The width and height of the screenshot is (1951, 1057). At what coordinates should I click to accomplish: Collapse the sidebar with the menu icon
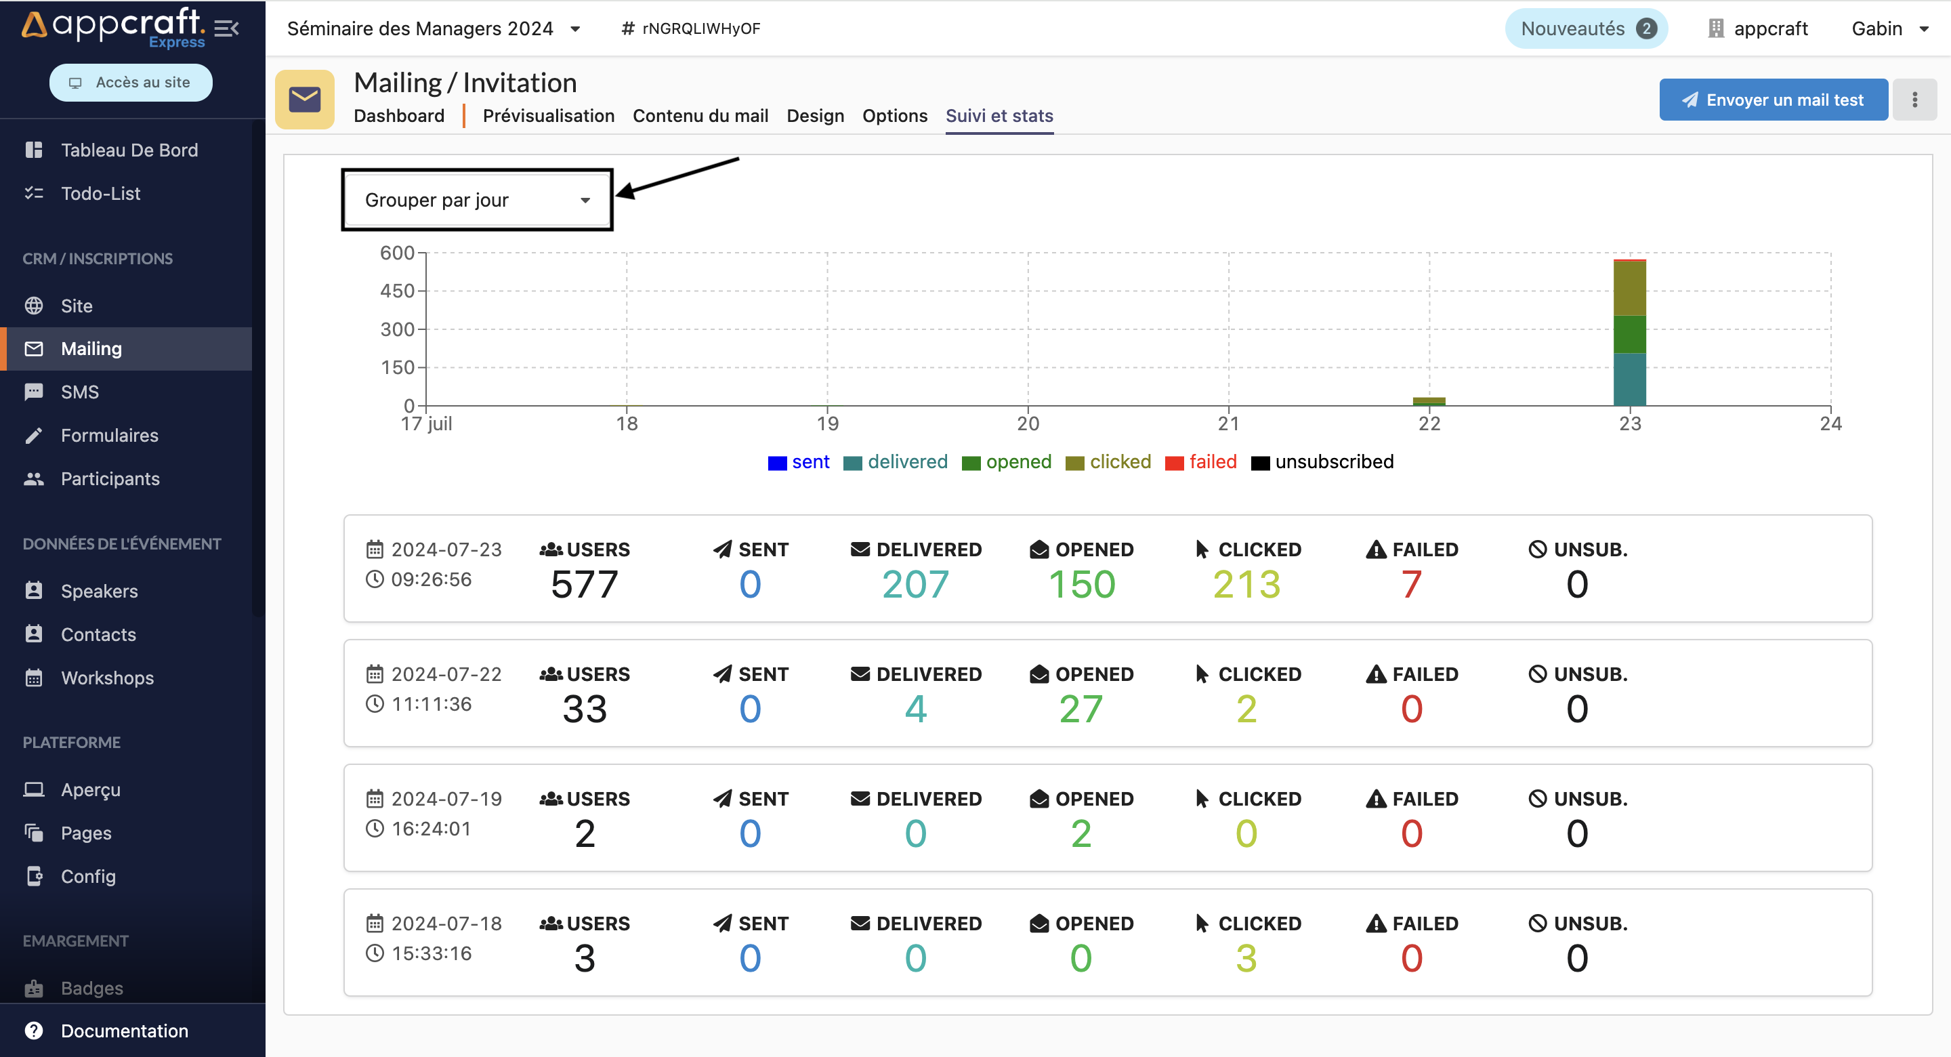[226, 28]
